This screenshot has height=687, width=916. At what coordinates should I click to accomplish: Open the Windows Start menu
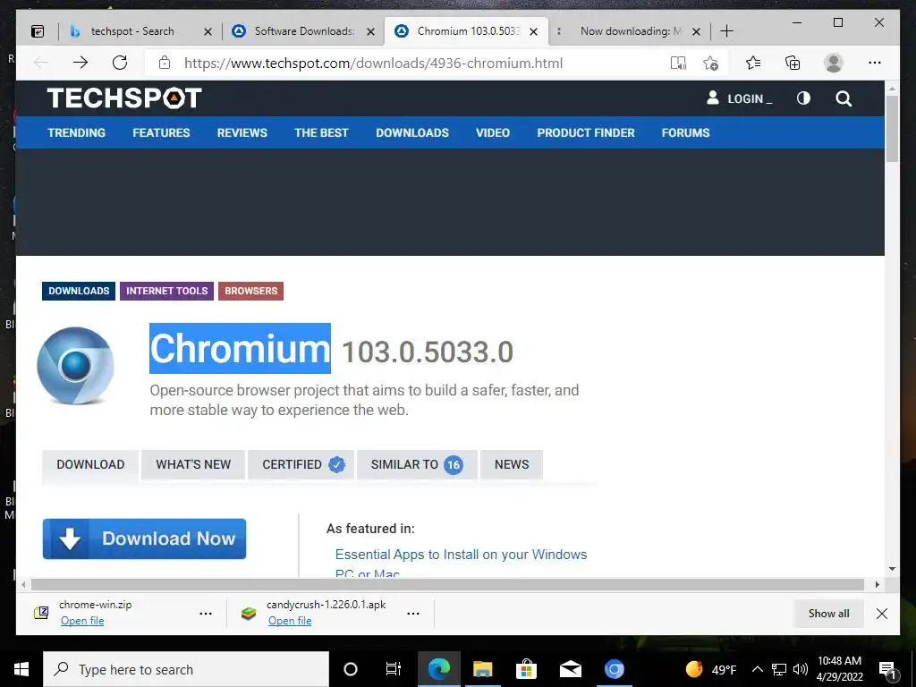click(x=21, y=669)
